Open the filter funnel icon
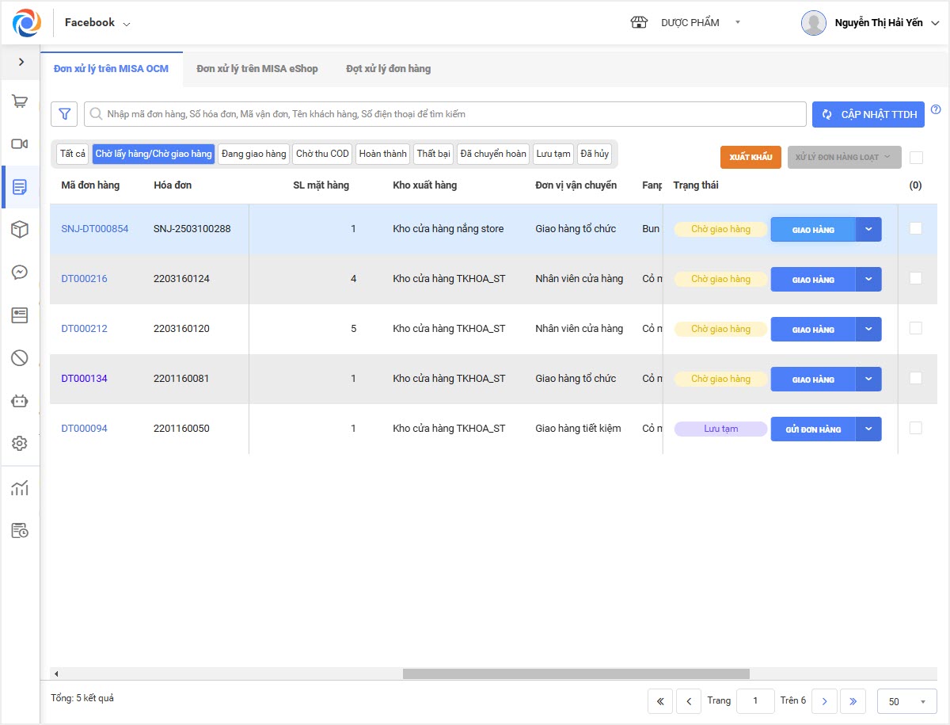Viewport: 950px width, 725px height. (64, 114)
